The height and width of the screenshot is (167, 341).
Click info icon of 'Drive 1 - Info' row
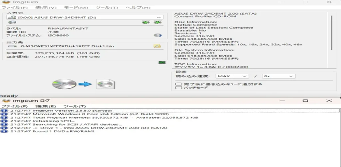pos(4,128)
